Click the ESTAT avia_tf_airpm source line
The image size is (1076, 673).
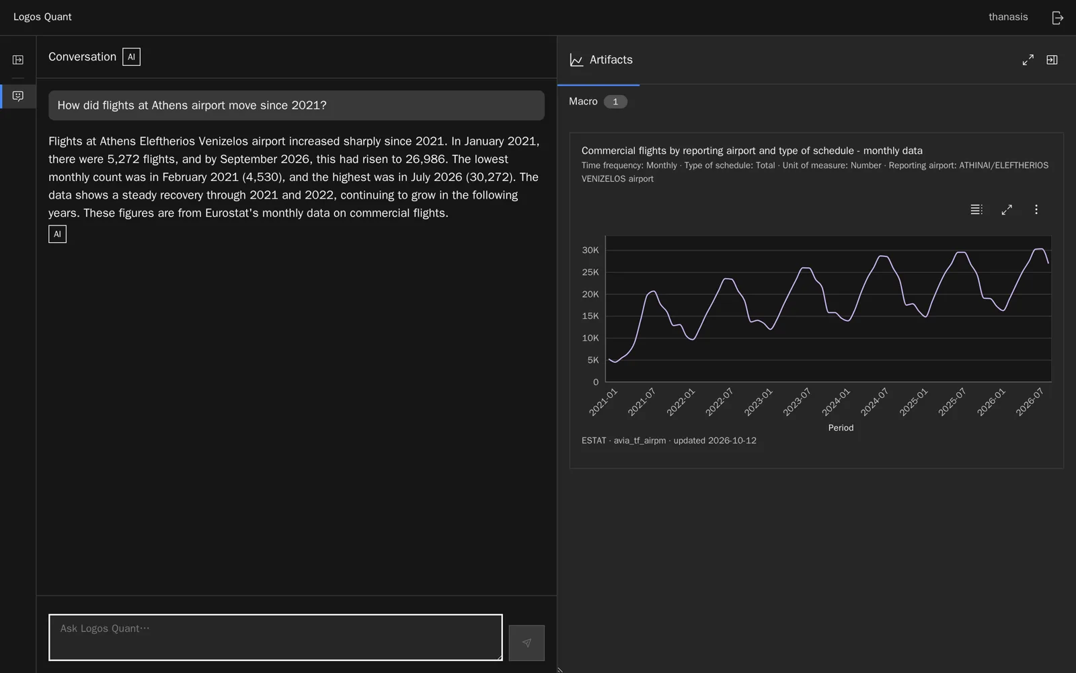pos(668,441)
